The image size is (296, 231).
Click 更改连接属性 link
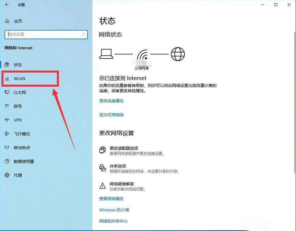[111, 101]
